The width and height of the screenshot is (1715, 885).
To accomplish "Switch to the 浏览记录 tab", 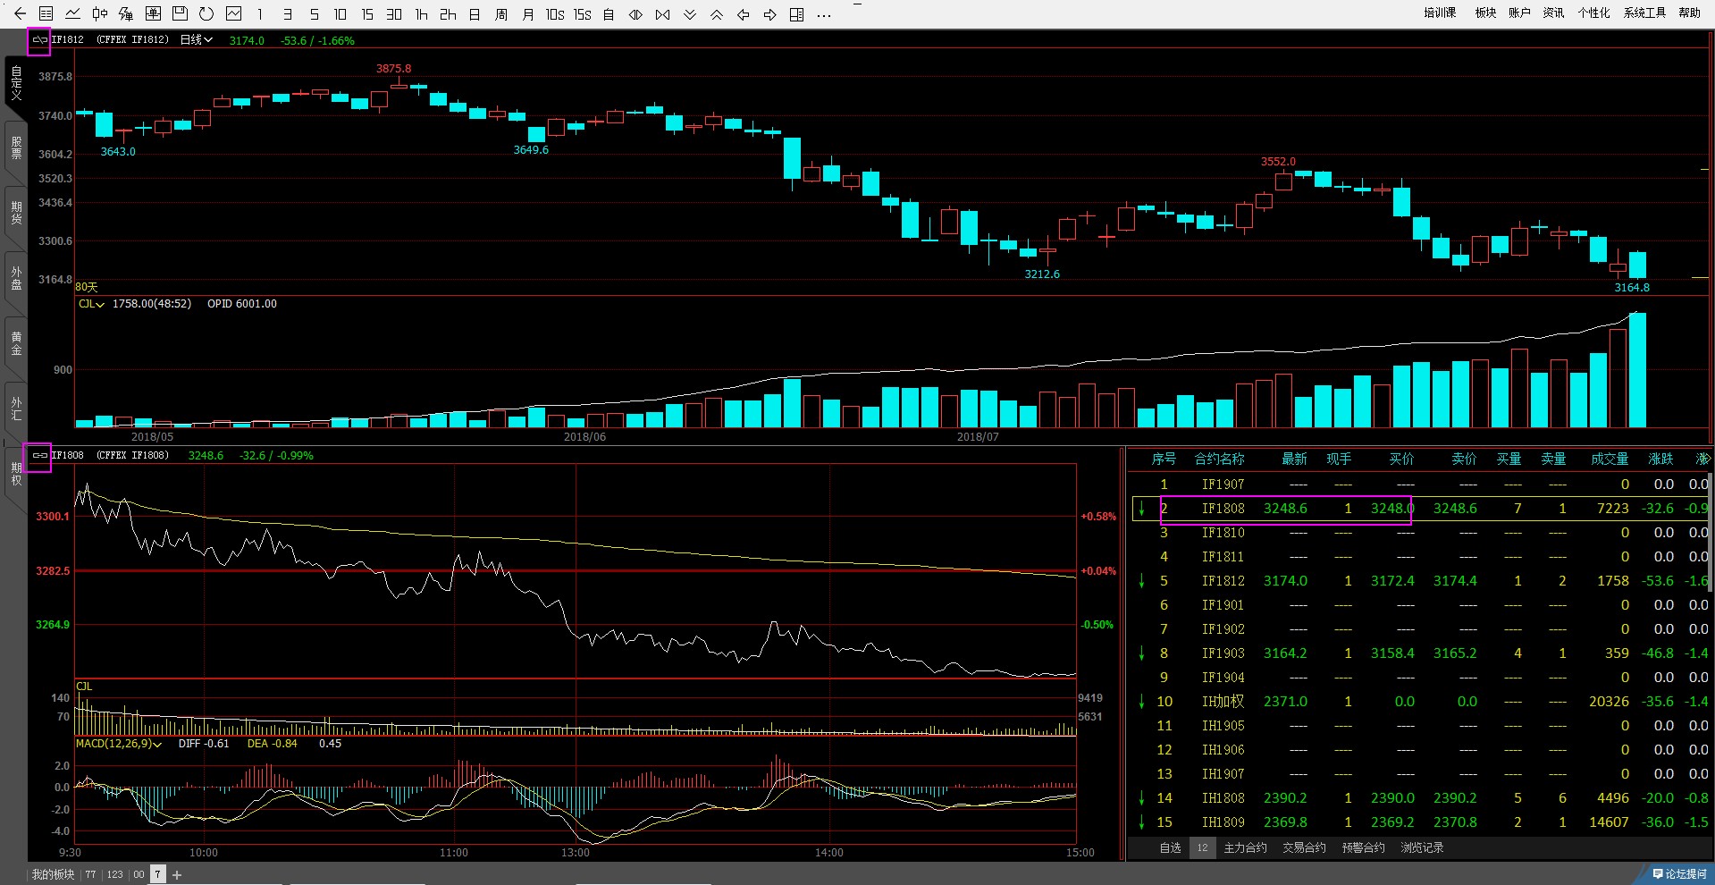I will [x=1422, y=847].
